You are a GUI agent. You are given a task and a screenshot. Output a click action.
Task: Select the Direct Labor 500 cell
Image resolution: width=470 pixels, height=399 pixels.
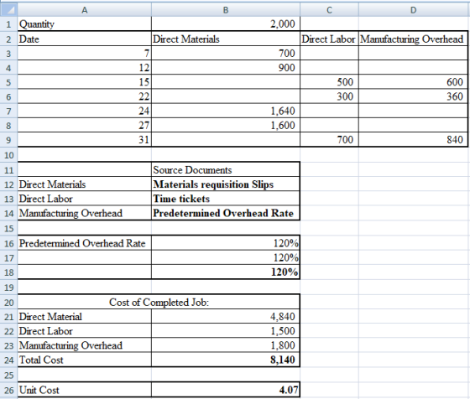tap(329, 81)
